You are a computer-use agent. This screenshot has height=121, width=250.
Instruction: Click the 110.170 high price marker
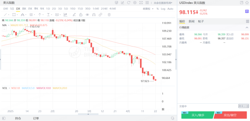pos(35,27)
